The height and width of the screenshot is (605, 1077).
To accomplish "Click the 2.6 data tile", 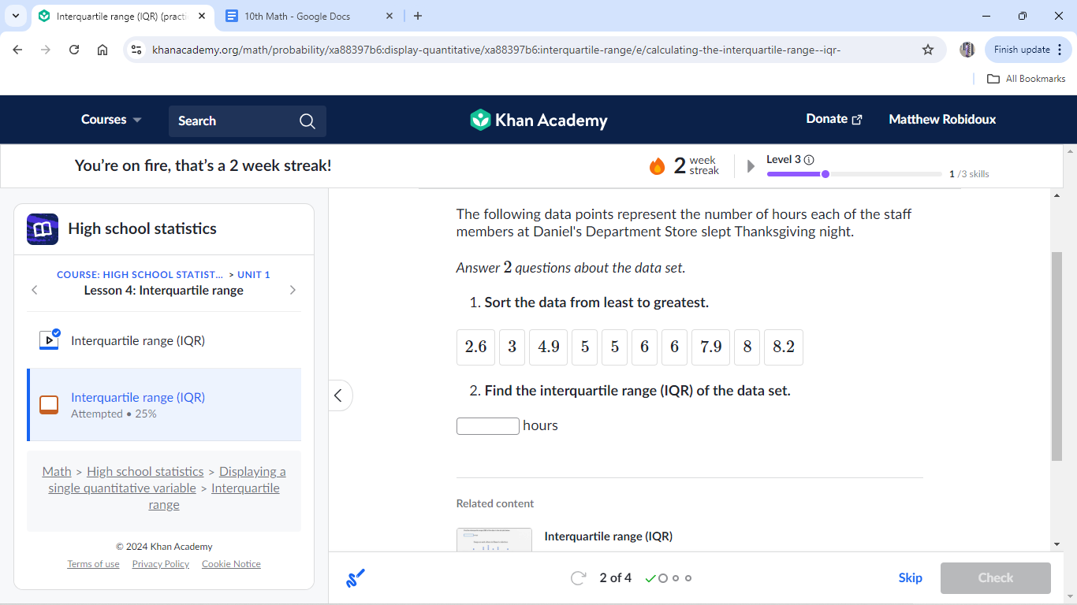I will tap(476, 347).
